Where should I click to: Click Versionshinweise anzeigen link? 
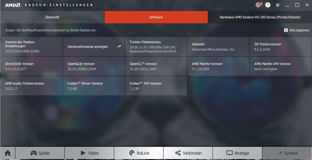(x=88, y=47)
